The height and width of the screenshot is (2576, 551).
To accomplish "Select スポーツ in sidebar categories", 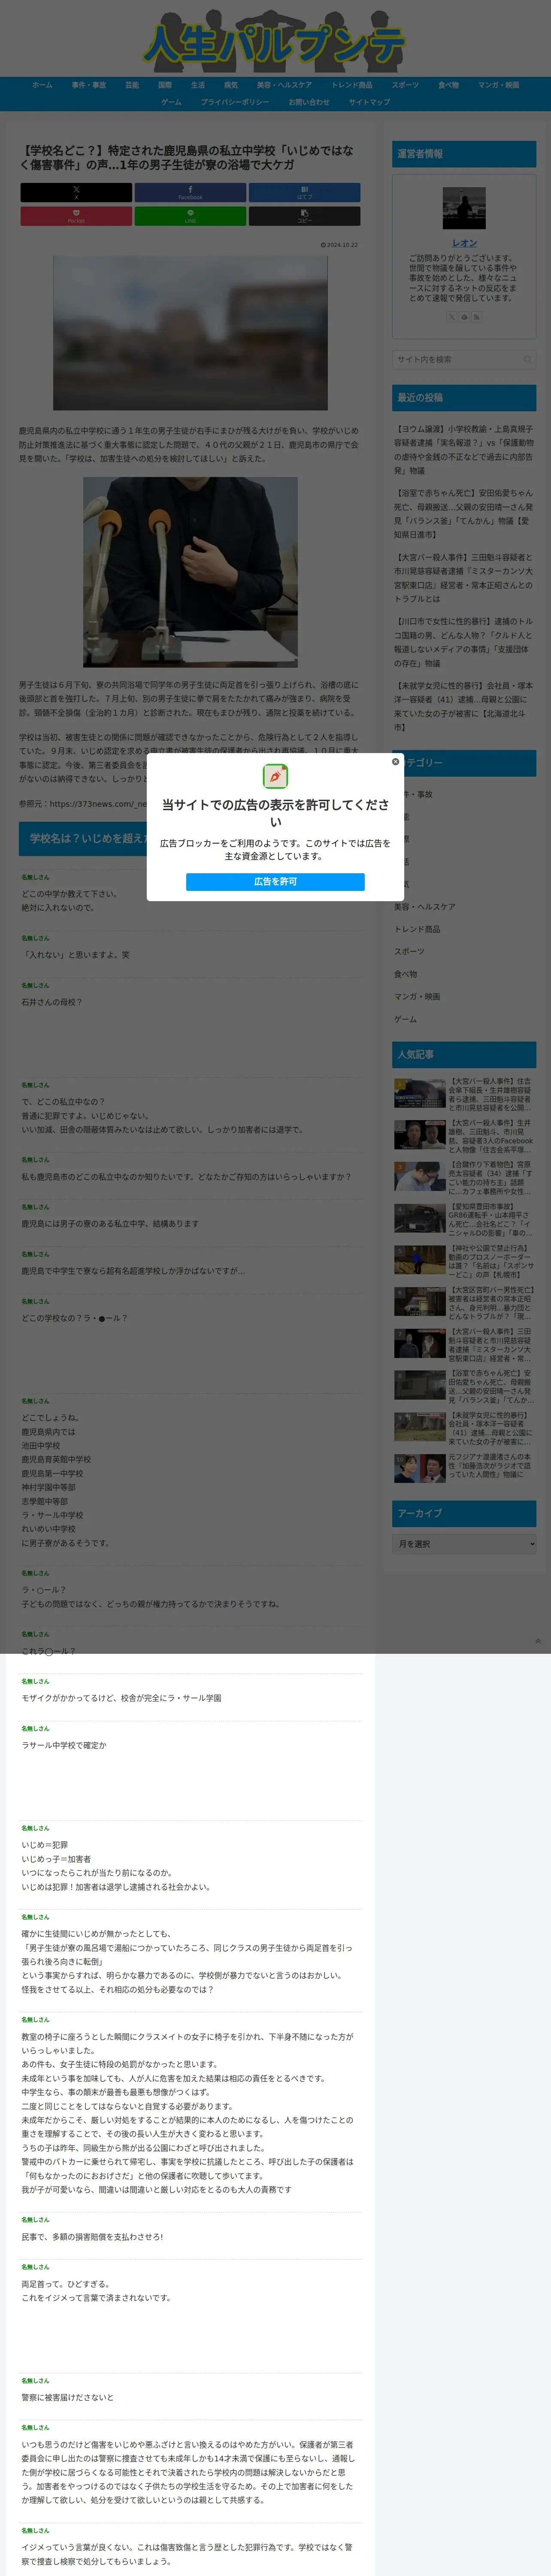I will coord(409,952).
